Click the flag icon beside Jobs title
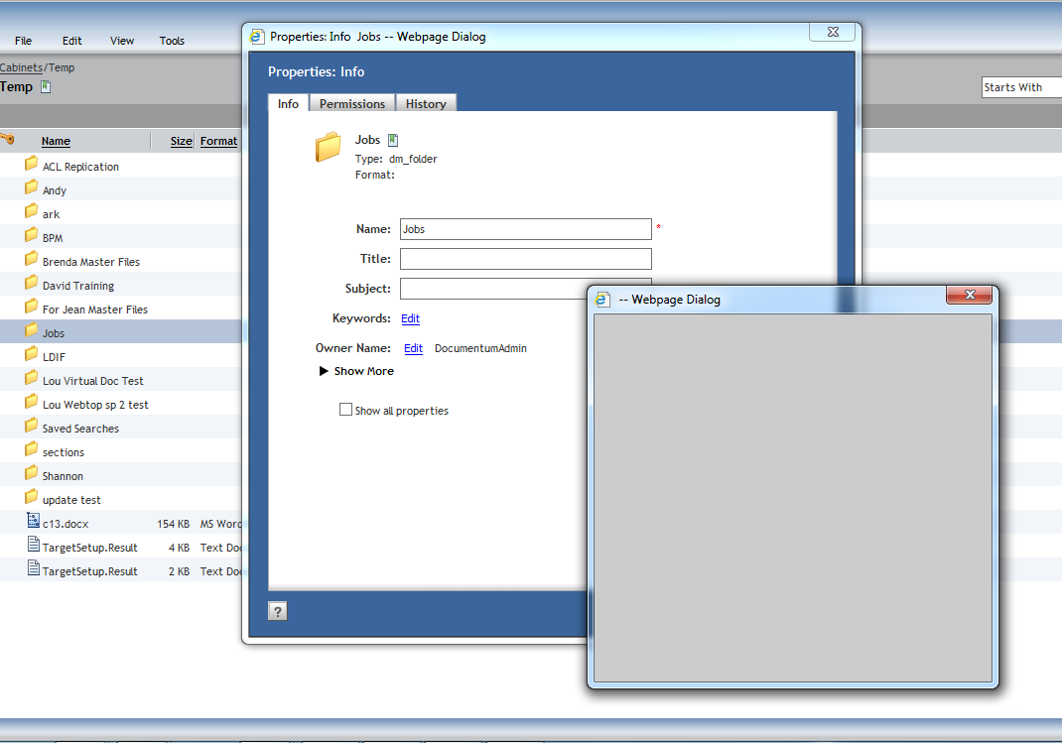This screenshot has height=743, width=1062. tap(393, 140)
